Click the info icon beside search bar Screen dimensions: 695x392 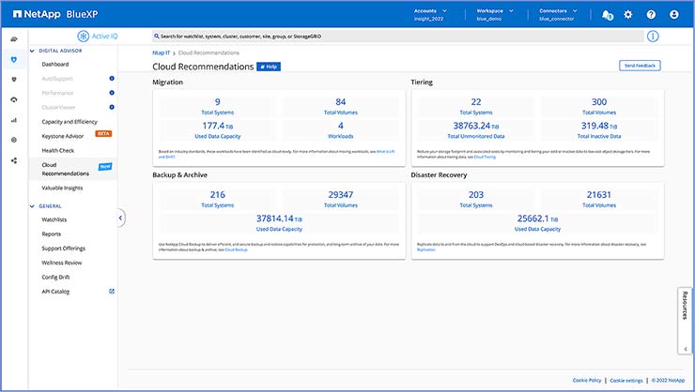pyautogui.click(x=653, y=37)
